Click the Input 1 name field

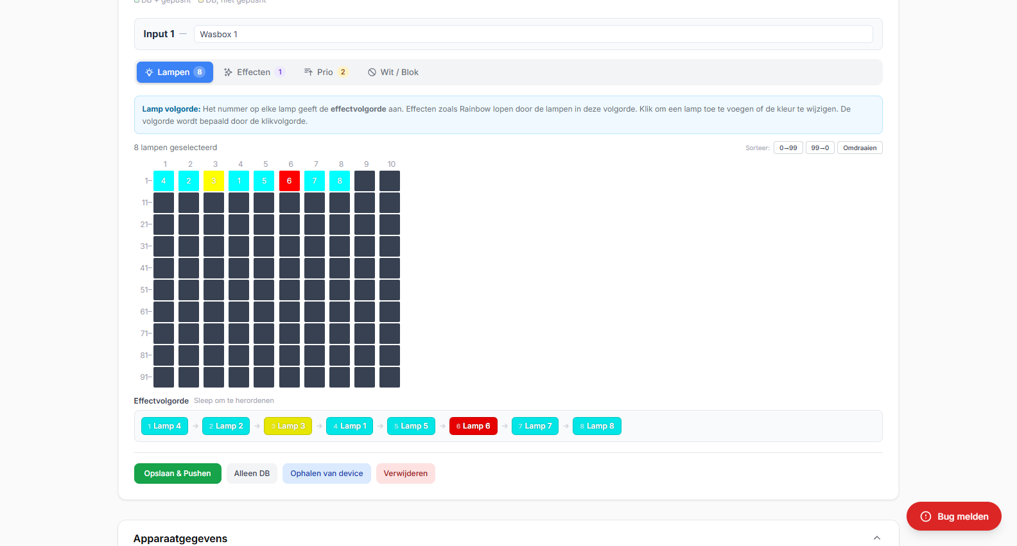[533, 34]
